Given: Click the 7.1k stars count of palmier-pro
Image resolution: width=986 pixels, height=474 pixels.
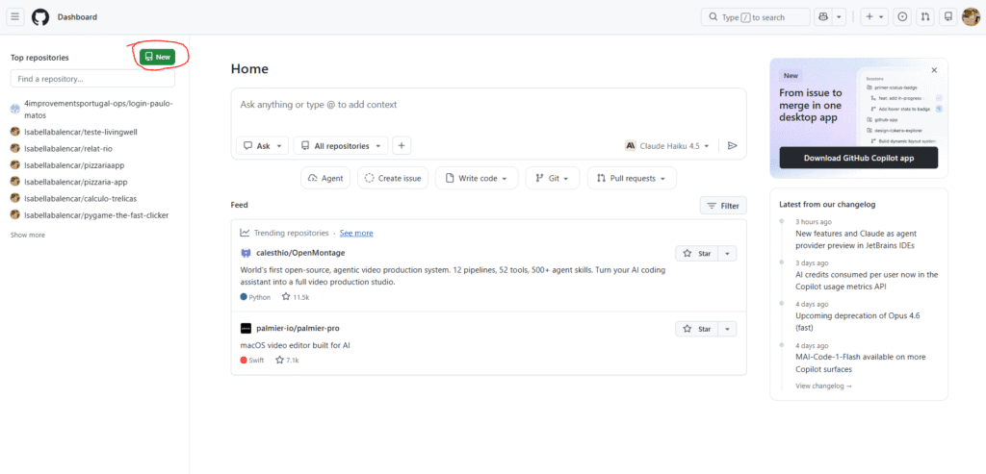Looking at the screenshot, I should click(287, 361).
